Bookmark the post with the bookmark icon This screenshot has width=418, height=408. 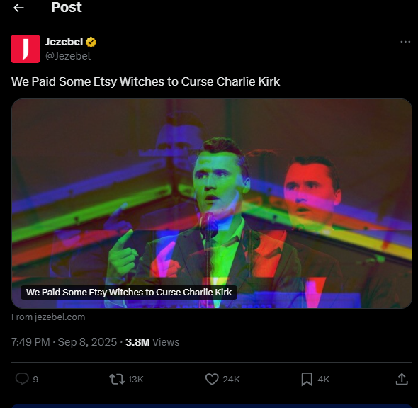pyautogui.click(x=307, y=379)
